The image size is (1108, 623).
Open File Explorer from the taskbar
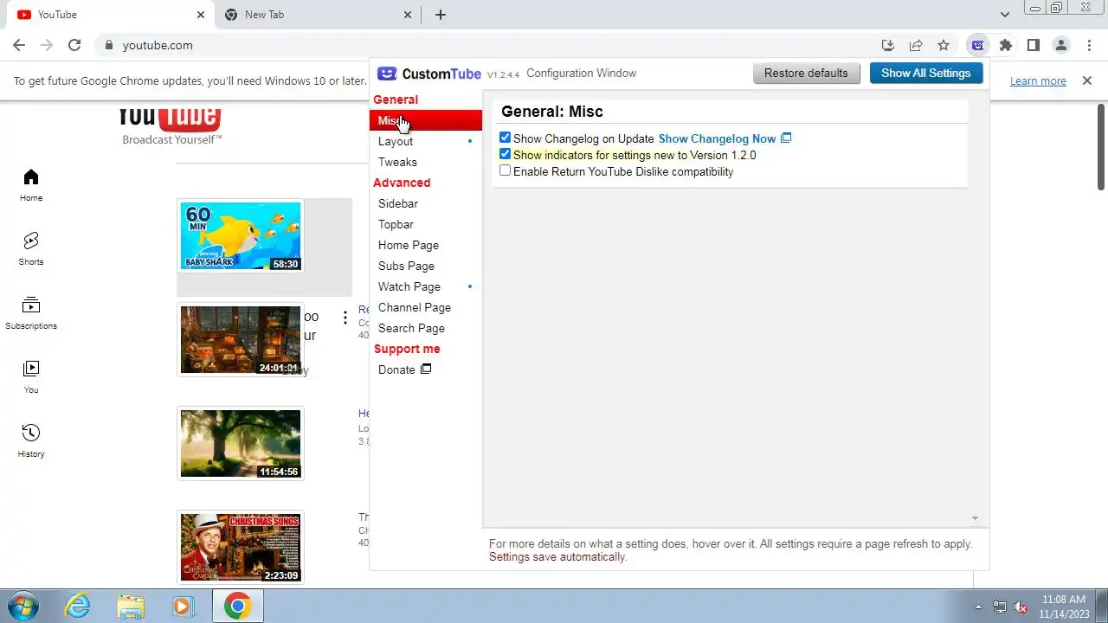[131, 606]
